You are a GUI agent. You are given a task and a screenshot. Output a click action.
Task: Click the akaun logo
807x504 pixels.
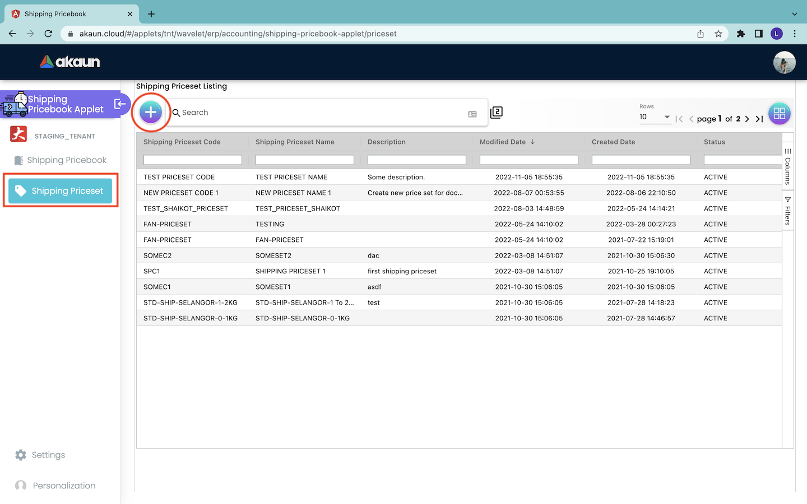pos(70,62)
